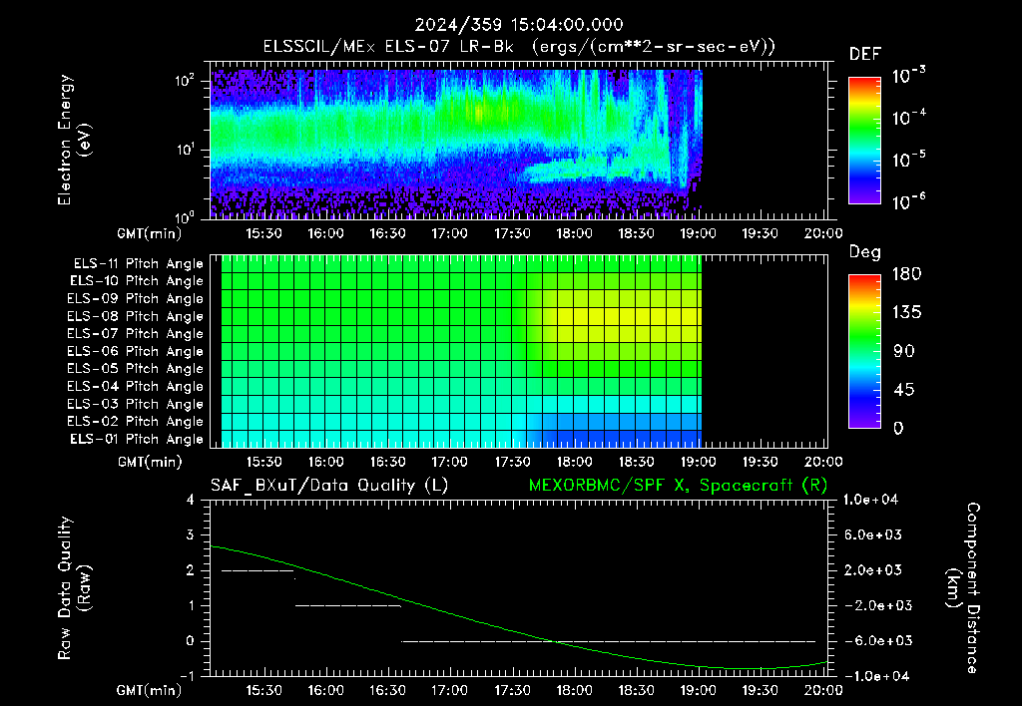The width and height of the screenshot is (1022, 706).
Task: Click the white data quality segment at level 1
Action: (x=348, y=606)
